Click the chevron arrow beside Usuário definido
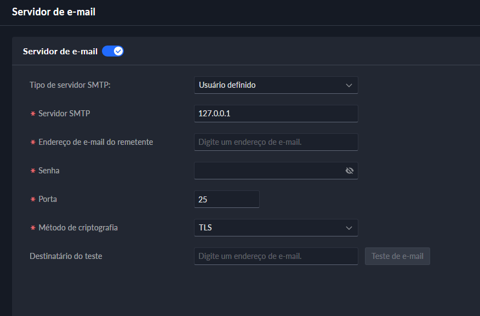This screenshot has height=316, width=480. tap(349, 85)
